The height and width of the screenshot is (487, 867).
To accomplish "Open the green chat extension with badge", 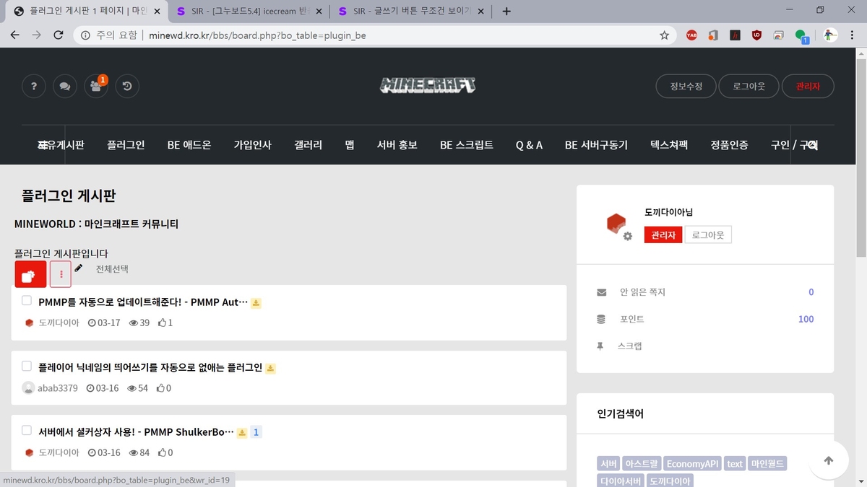I will pyautogui.click(x=801, y=35).
